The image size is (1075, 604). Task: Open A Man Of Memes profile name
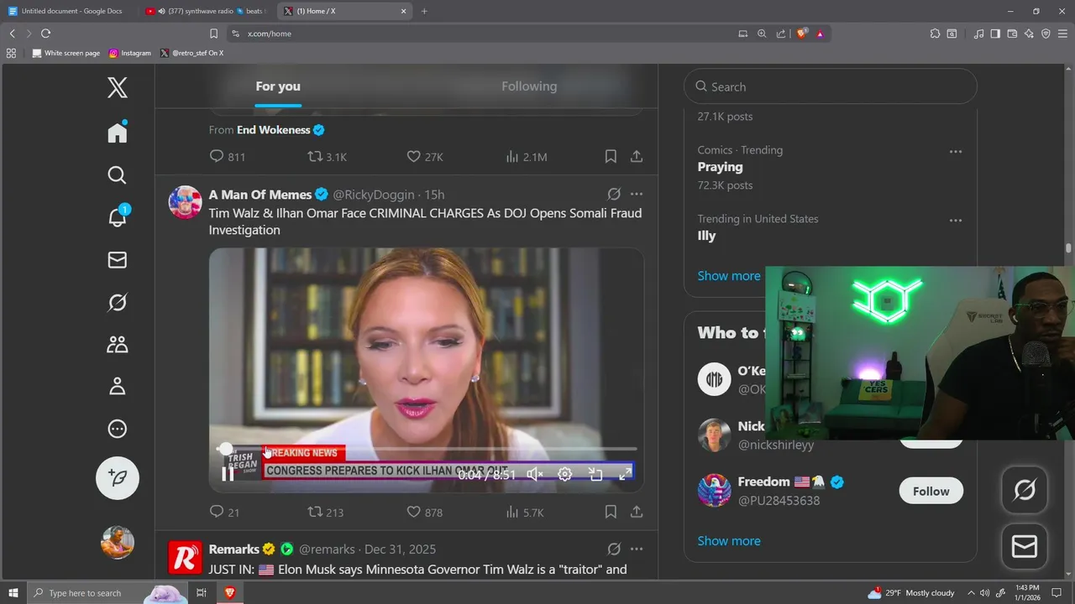[260, 195]
